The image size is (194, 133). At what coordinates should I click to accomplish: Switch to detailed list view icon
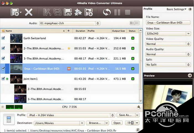click(137, 23)
